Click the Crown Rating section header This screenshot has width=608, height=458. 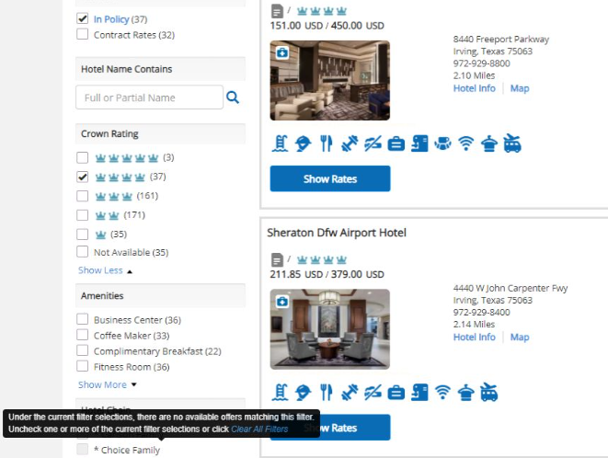click(x=160, y=133)
